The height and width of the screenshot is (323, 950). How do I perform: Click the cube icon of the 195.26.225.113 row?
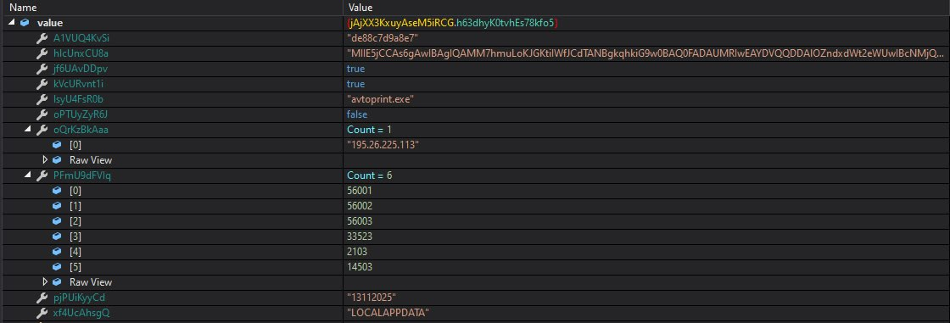(x=57, y=145)
